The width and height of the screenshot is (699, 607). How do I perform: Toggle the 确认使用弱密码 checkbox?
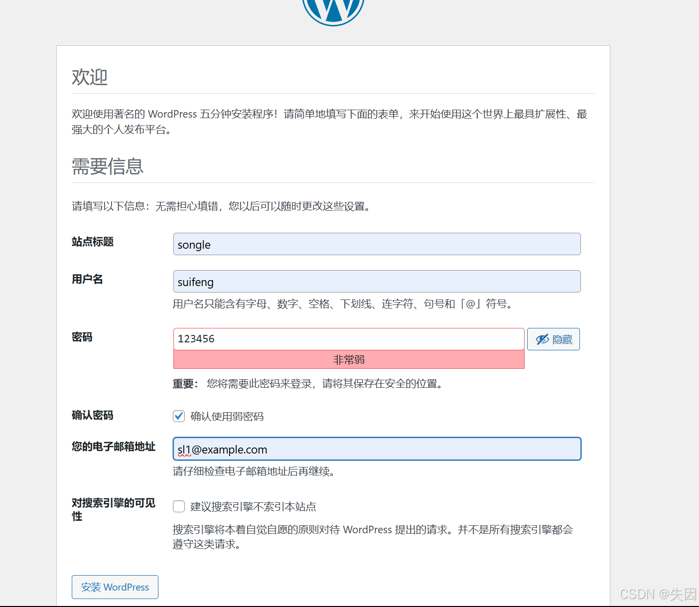click(179, 416)
